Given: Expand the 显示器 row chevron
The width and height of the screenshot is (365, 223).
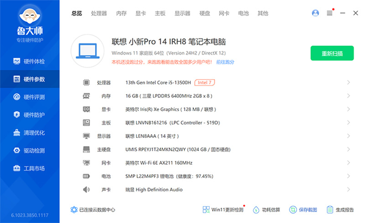Looking at the screenshot, I should 349,136.
